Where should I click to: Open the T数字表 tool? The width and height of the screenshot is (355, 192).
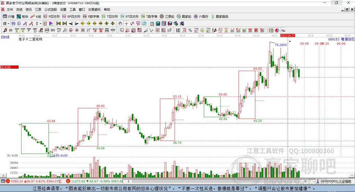pyautogui.click(x=149, y=17)
